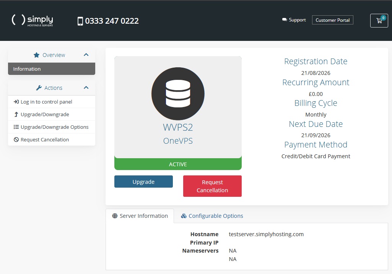Click the Request Cancellation ban icon
Screen dimensions: 392x274
(16, 139)
